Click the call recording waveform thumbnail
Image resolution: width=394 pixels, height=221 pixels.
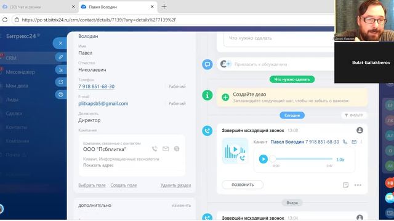tap(235, 150)
